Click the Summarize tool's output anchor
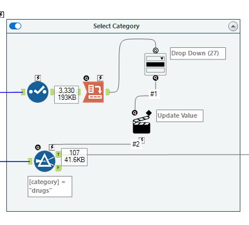249x225 pixels. click(108, 92)
